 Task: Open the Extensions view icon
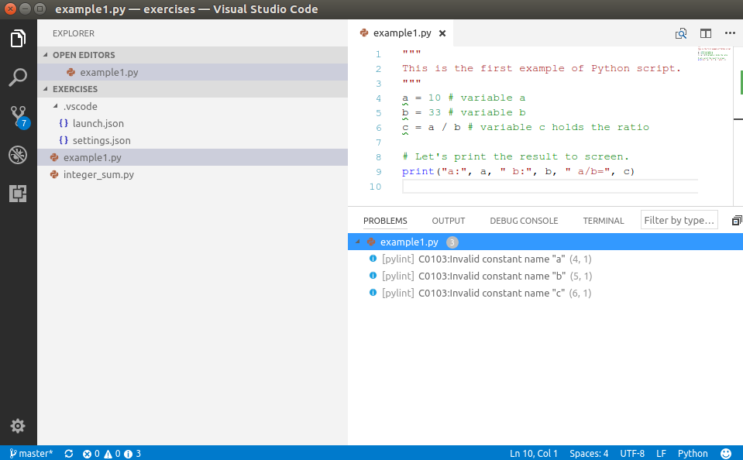point(18,194)
